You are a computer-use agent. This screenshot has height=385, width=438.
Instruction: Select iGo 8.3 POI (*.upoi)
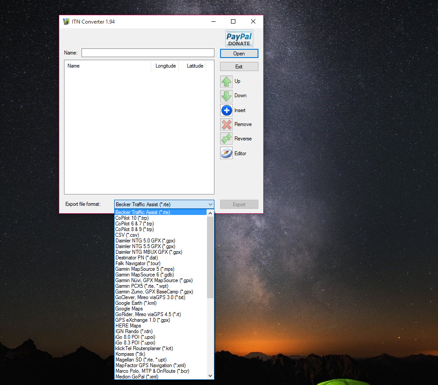(161, 343)
